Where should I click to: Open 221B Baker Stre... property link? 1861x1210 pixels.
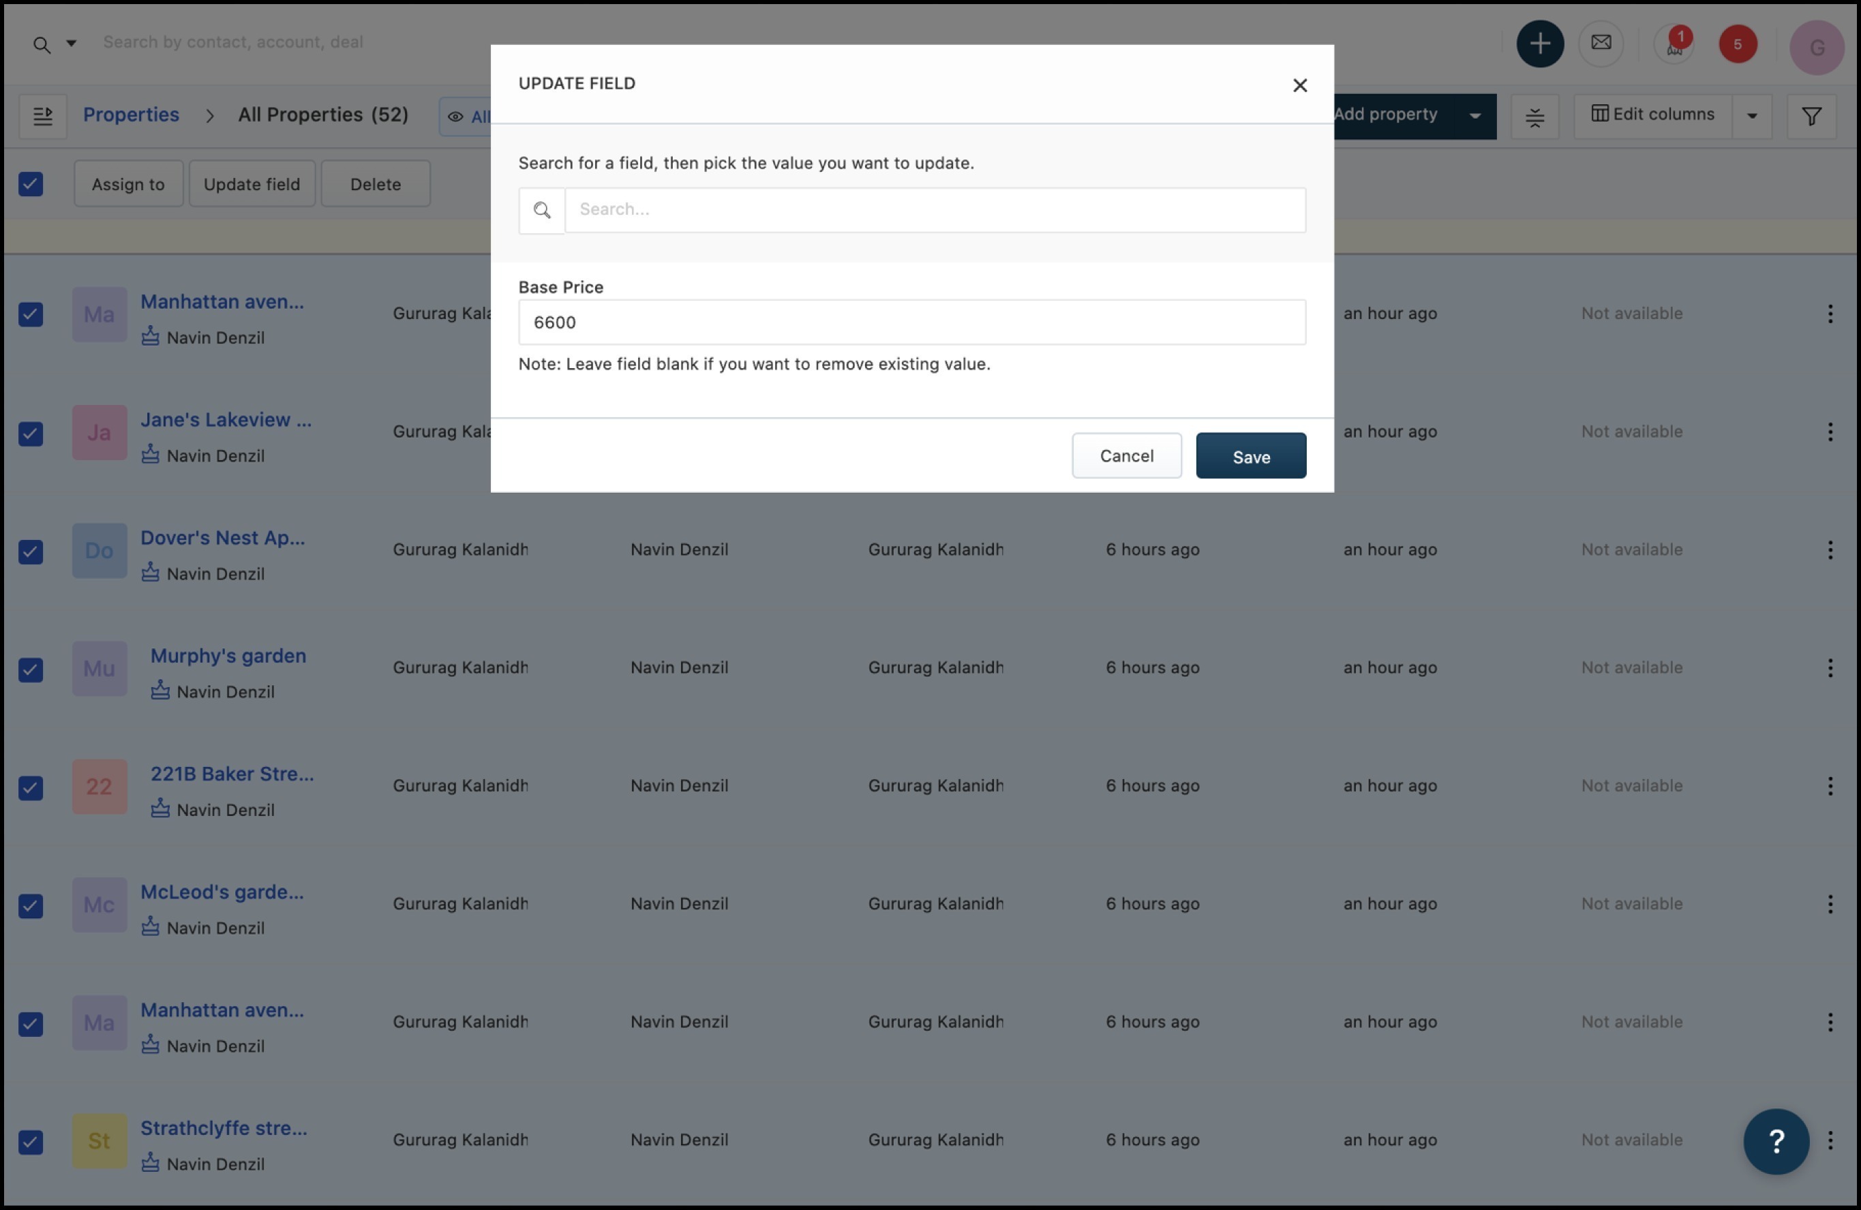pyautogui.click(x=232, y=774)
